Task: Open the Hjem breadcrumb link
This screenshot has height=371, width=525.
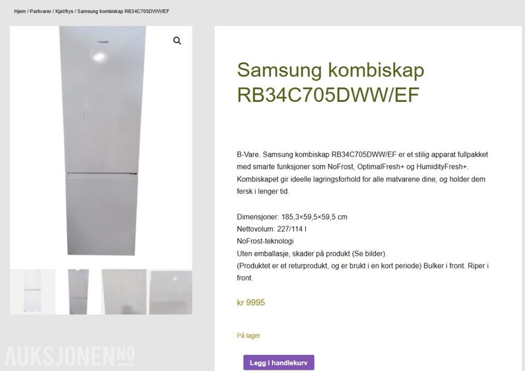Action: [x=20, y=11]
